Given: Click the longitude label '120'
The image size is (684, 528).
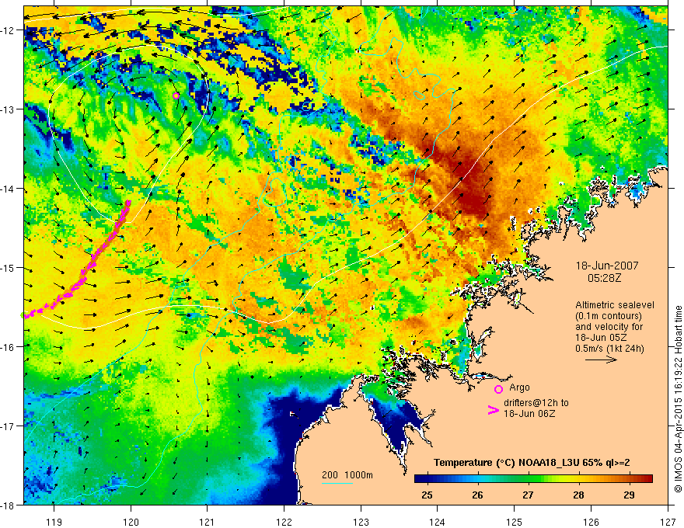Looking at the screenshot, I should pyautogui.click(x=131, y=522).
